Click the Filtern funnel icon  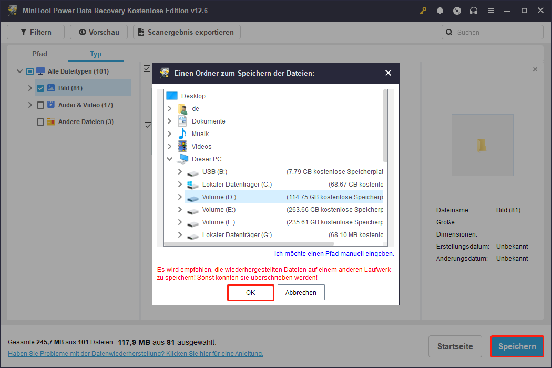(x=24, y=32)
